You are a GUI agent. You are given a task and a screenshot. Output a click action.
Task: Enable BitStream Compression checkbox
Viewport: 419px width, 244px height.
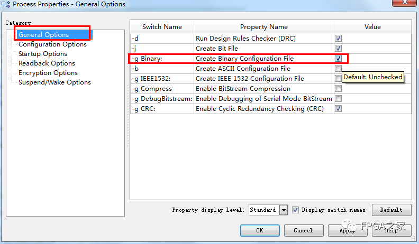[x=338, y=89]
